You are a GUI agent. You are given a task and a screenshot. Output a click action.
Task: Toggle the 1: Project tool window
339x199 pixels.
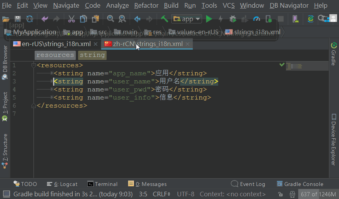click(x=5, y=106)
